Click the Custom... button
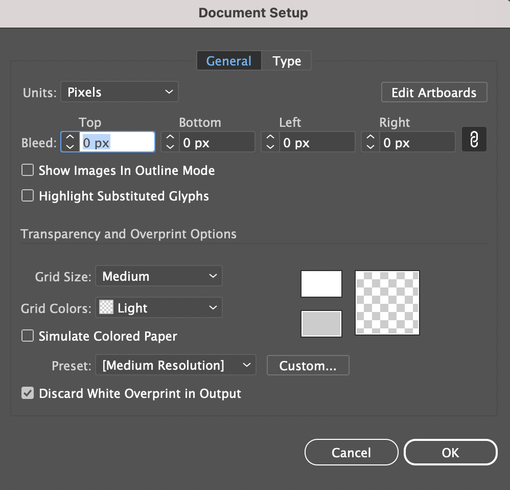Image resolution: width=510 pixels, height=490 pixels. (308, 365)
